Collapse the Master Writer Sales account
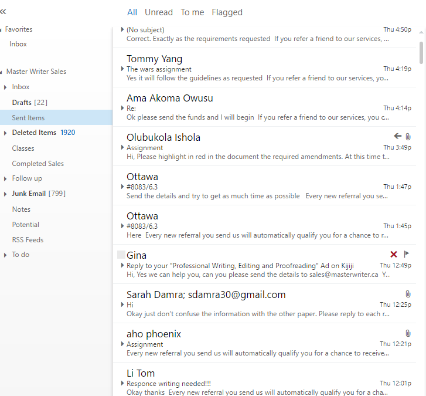Screen dimensions: 426x396 [x=1, y=72]
